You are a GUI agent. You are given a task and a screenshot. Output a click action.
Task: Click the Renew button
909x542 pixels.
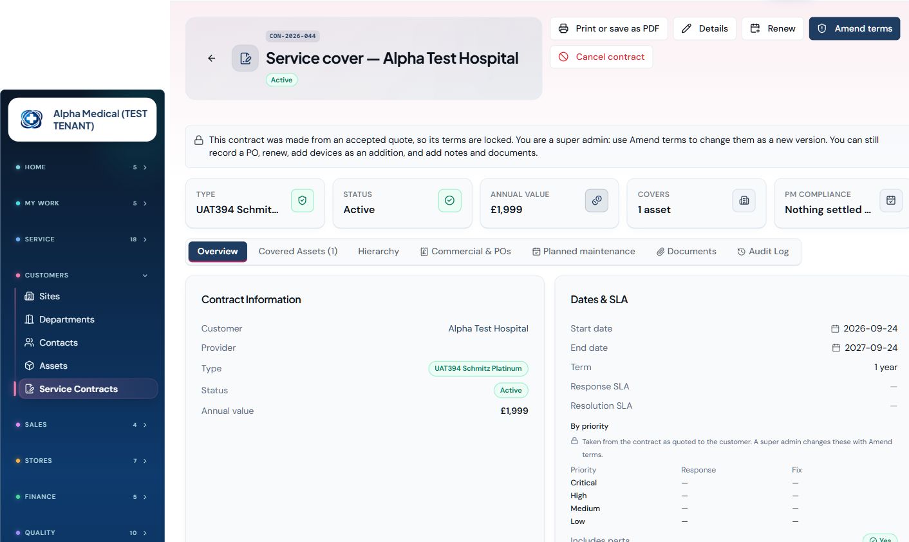[x=773, y=28]
